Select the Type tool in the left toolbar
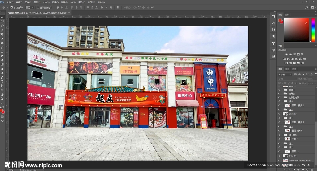The height and width of the screenshot is (171, 317). tap(2, 81)
